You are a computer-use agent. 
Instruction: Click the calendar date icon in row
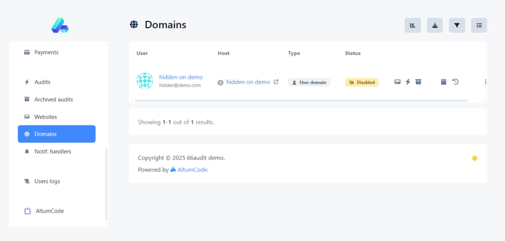tap(443, 82)
